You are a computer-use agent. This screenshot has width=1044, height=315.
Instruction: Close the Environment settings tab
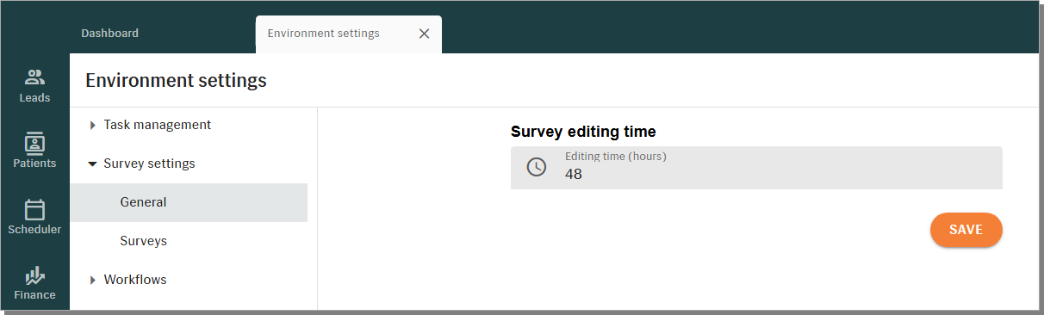click(x=424, y=34)
